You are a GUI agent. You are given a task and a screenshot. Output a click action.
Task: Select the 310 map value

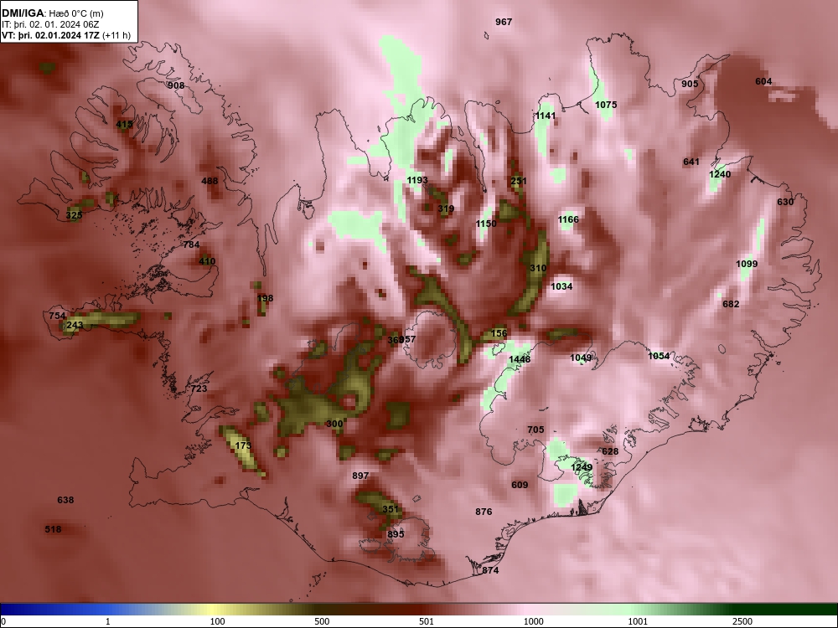(x=538, y=269)
